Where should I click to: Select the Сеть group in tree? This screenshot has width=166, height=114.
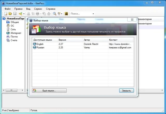click(x=13, y=29)
